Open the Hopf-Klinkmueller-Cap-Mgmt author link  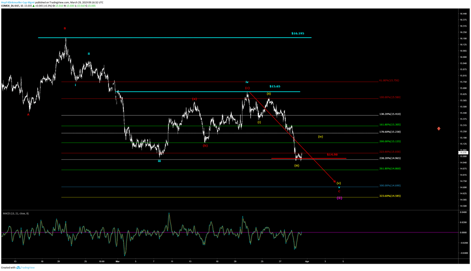coord(18,2)
